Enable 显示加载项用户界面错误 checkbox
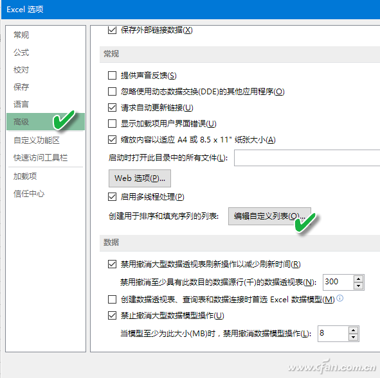This screenshot has width=380, height=378. click(x=112, y=124)
